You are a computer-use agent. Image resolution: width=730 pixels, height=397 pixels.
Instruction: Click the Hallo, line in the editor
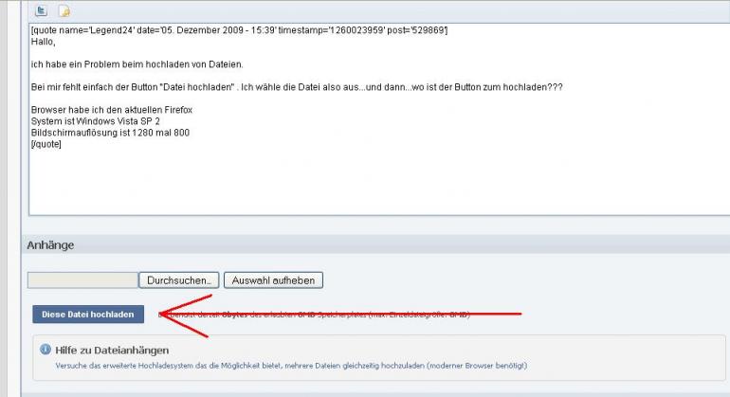pos(44,42)
